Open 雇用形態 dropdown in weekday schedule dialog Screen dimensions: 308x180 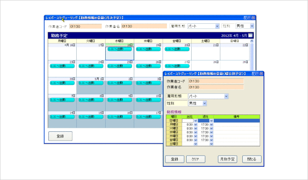pos(226,96)
